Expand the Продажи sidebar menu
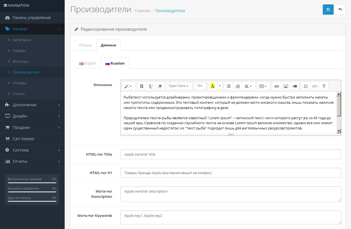This screenshot has width=351, height=229. pyautogui.click(x=32, y=127)
